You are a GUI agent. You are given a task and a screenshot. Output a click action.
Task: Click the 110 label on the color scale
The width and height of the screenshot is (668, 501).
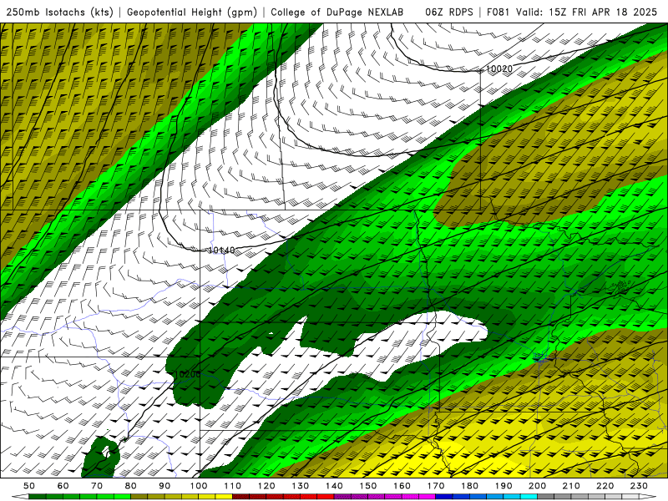click(232, 486)
